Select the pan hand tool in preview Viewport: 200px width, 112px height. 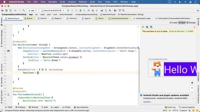(x=192, y=83)
